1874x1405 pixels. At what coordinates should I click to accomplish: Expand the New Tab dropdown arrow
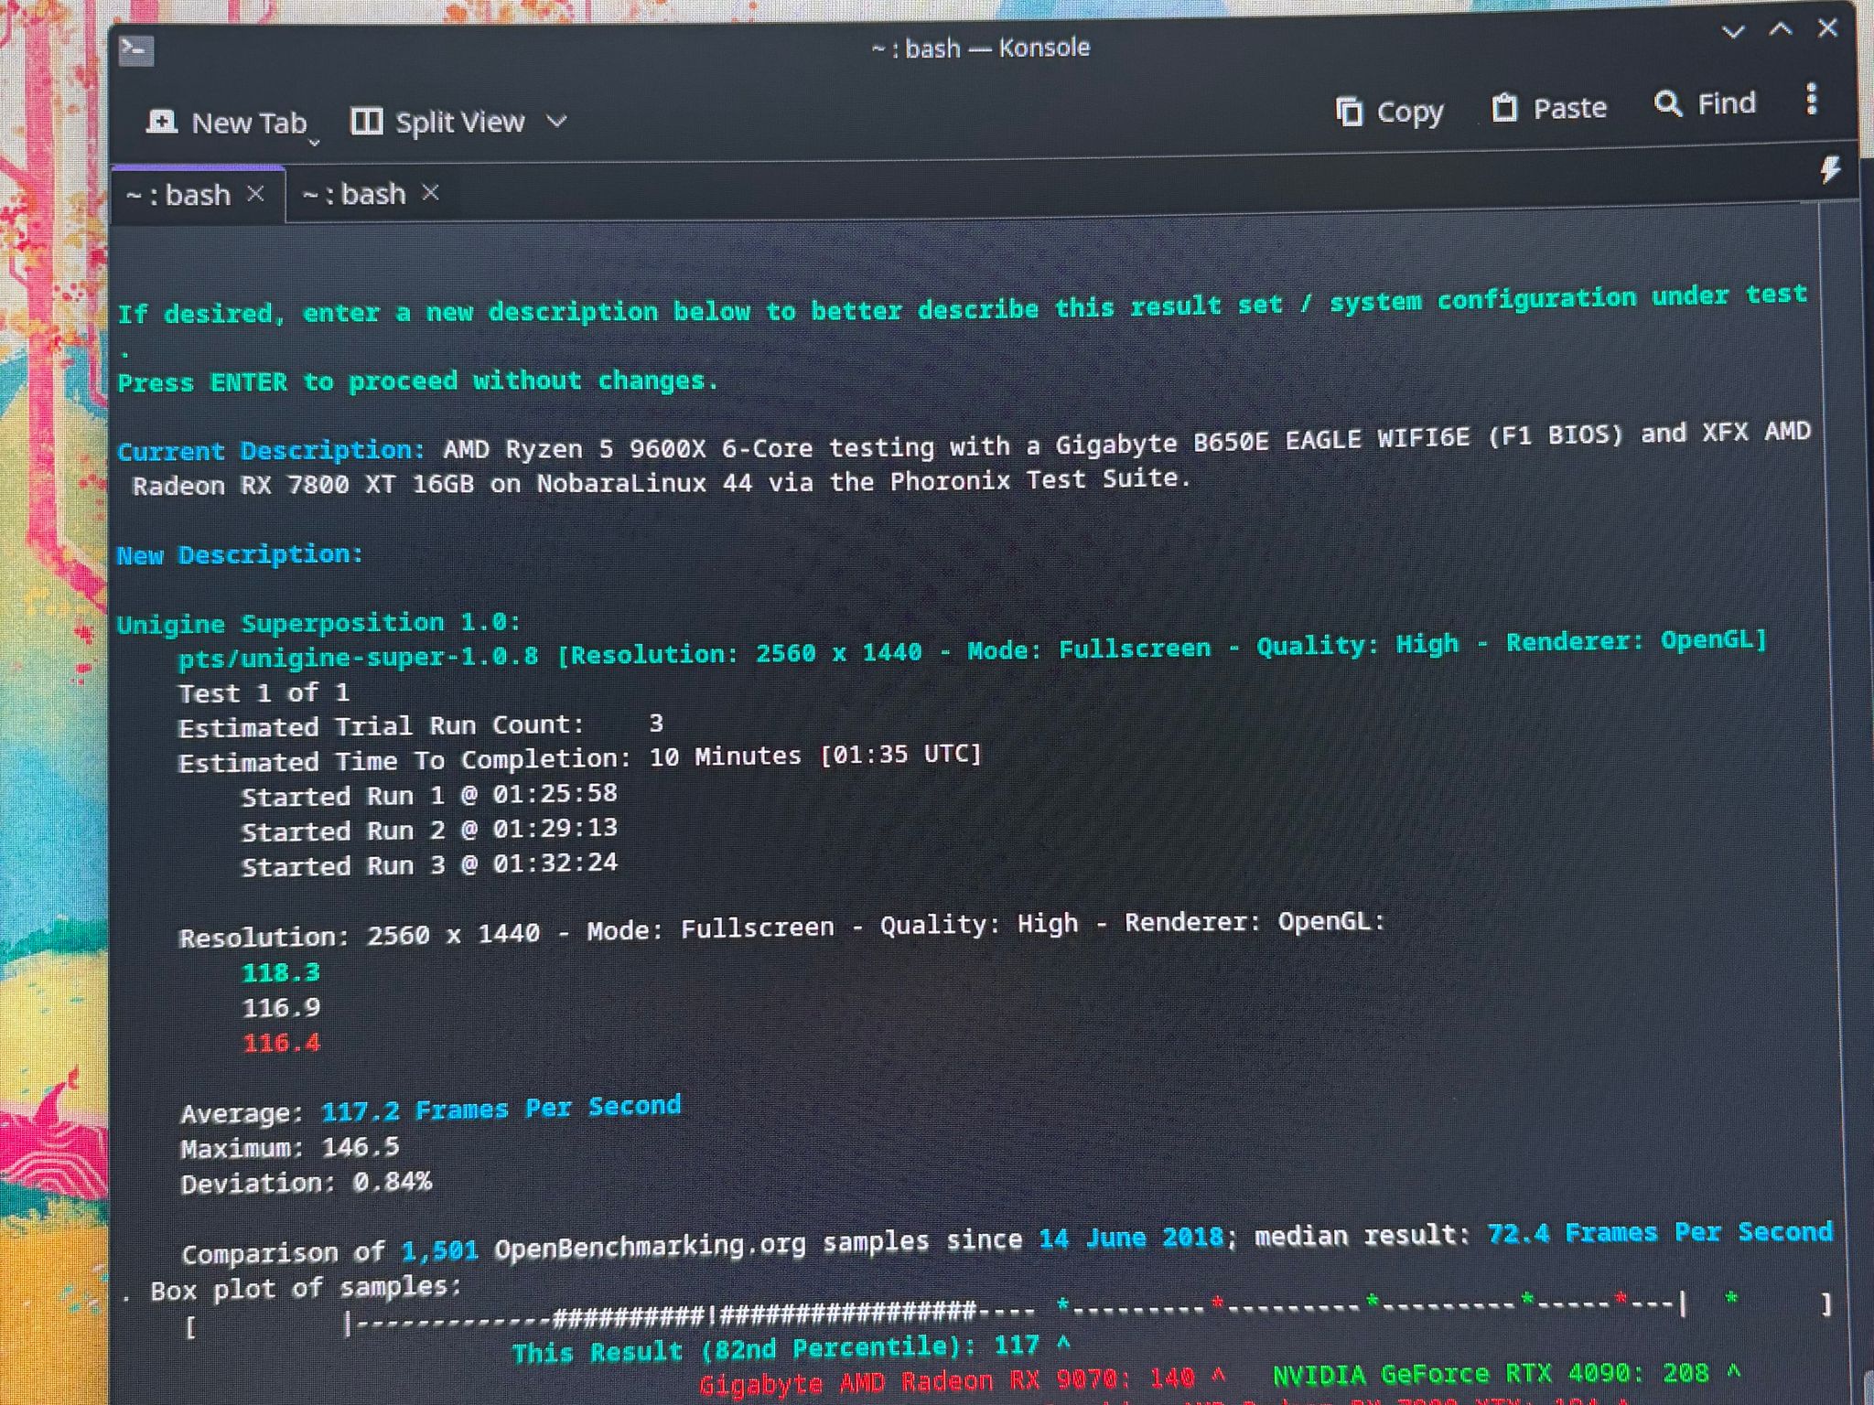pyautogui.click(x=314, y=143)
